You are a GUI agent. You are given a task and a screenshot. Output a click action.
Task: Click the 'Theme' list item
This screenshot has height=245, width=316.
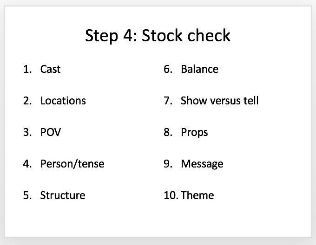(x=197, y=195)
